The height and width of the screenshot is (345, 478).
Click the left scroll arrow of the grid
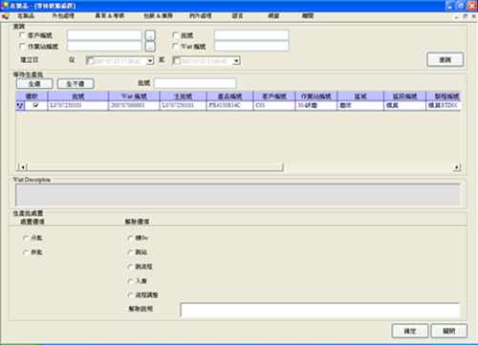click(x=23, y=167)
